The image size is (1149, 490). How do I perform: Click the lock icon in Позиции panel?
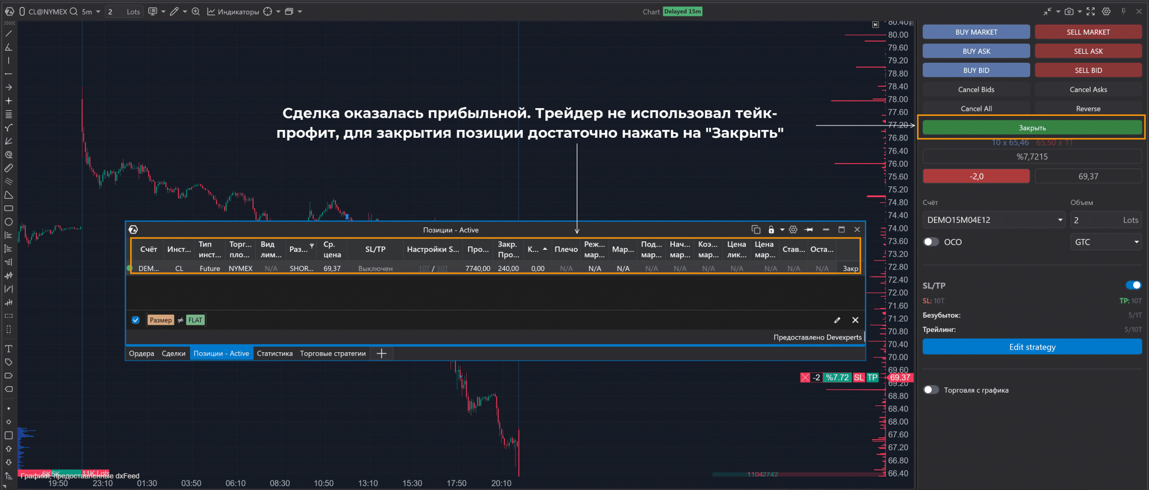click(x=771, y=230)
